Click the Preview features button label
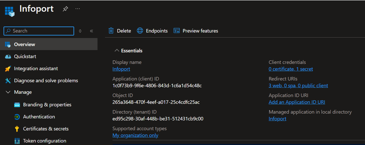The image size is (365, 145). [x=200, y=31]
